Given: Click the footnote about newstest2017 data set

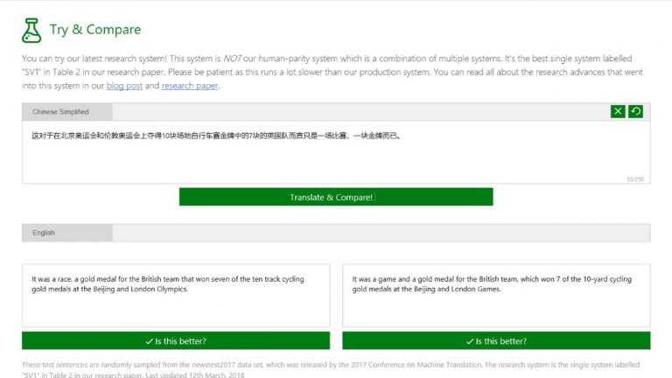Looking at the screenshot, I should click(331, 369).
